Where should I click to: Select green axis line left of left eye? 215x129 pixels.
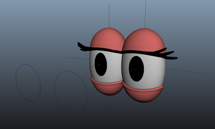78,58
